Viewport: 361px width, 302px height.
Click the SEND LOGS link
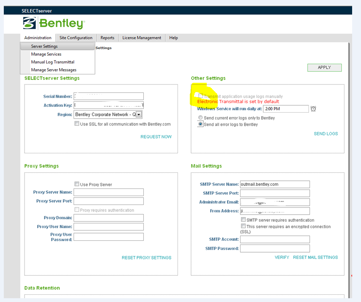(x=326, y=133)
